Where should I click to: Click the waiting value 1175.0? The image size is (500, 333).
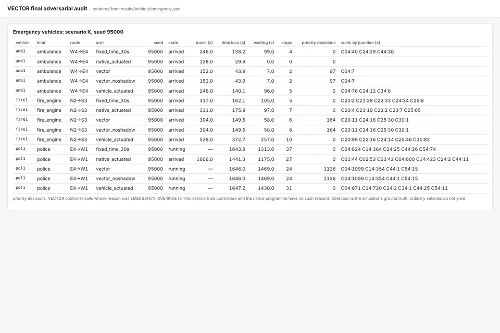266,159
